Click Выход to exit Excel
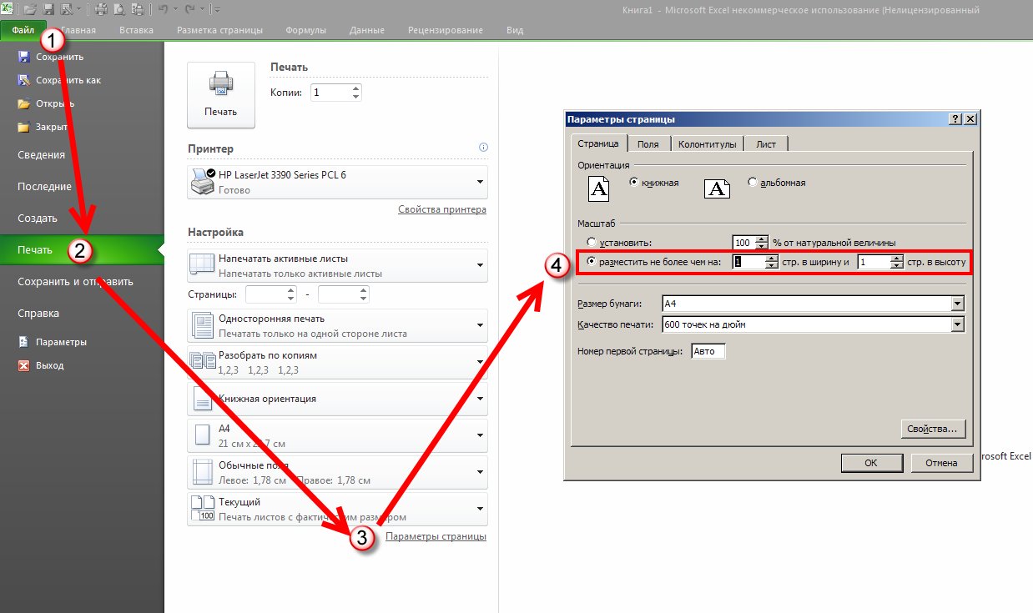 tap(41, 365)
